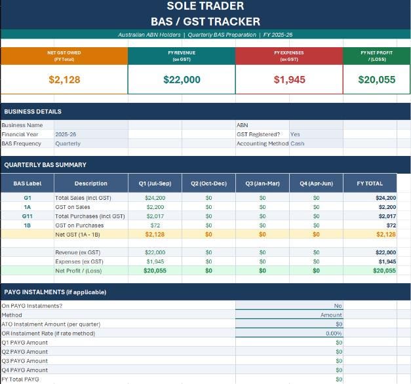Select the FY Total PAYG $0 value
The width and height of the screenshot is (411, 384).
[x=339, y=379]
